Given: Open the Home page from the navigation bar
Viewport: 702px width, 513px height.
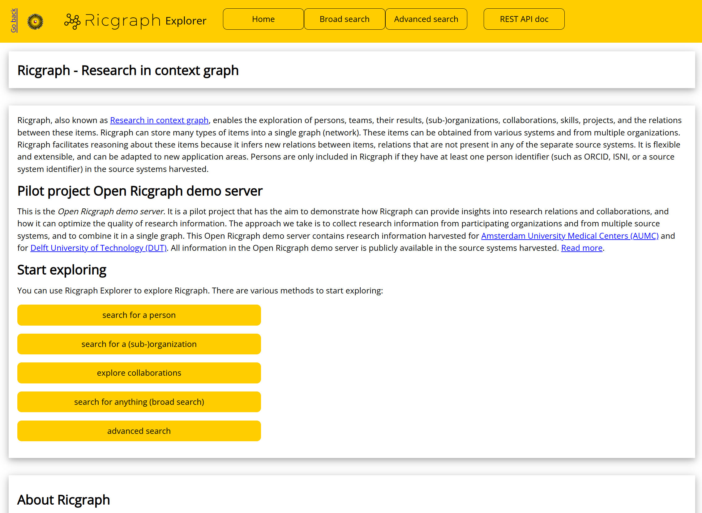Looking at the screenshot, I should 263,19.
